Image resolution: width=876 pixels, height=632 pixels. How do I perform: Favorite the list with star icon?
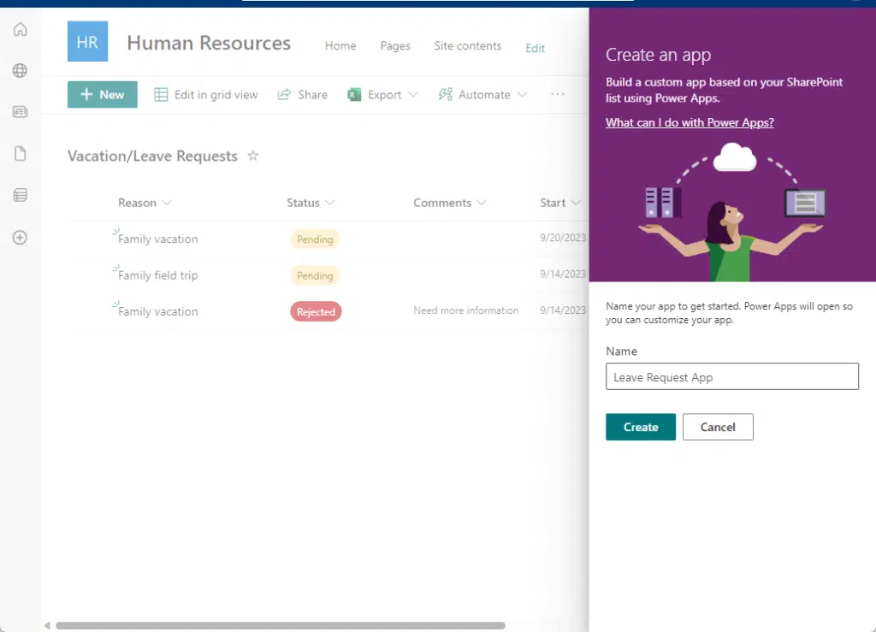click(x=253, y=156)
